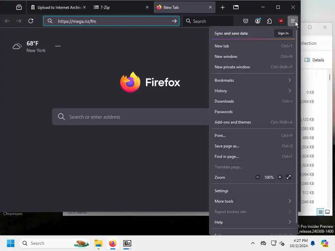This screenshot has height=251, width=335.
Task: Close the 7-Zip tab
Action: 147,7
